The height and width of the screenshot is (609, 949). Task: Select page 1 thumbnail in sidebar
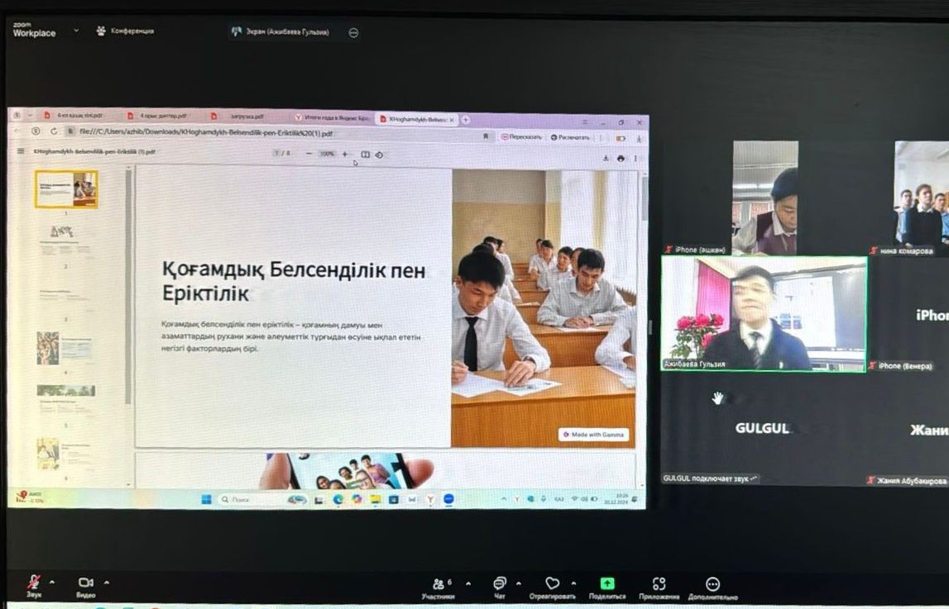click(x=66, y=189)
